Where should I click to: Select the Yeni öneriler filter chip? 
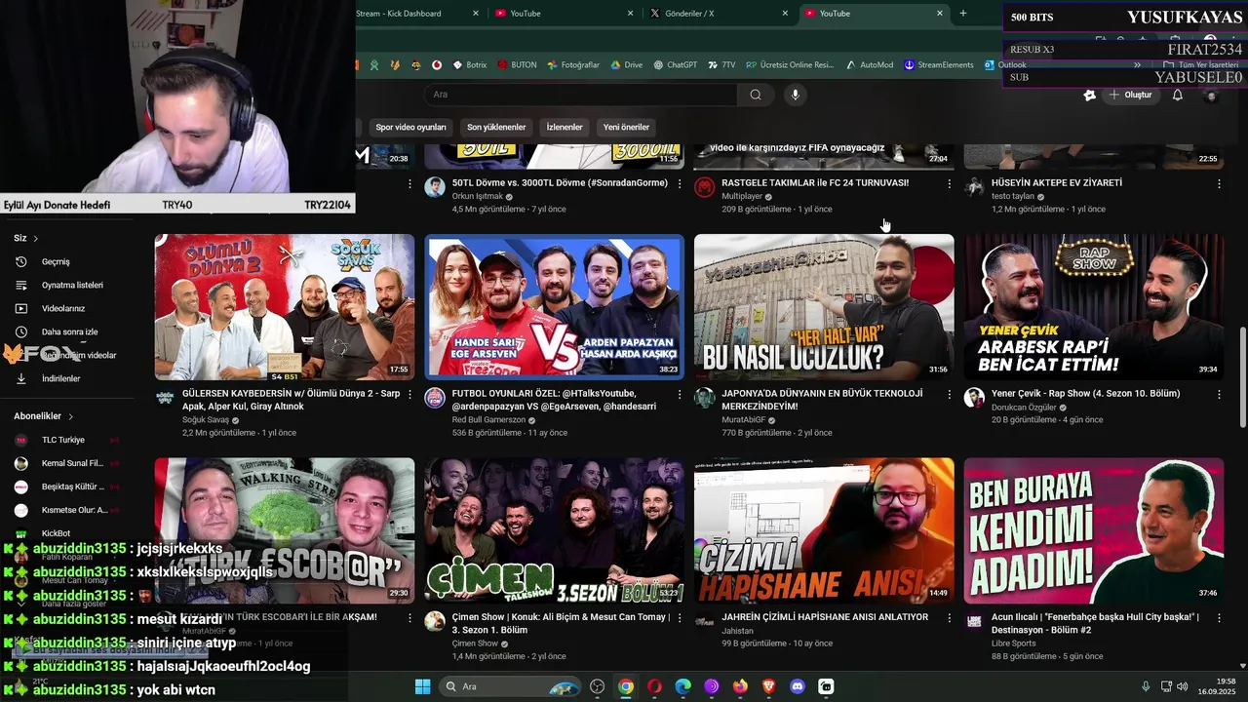626,127
